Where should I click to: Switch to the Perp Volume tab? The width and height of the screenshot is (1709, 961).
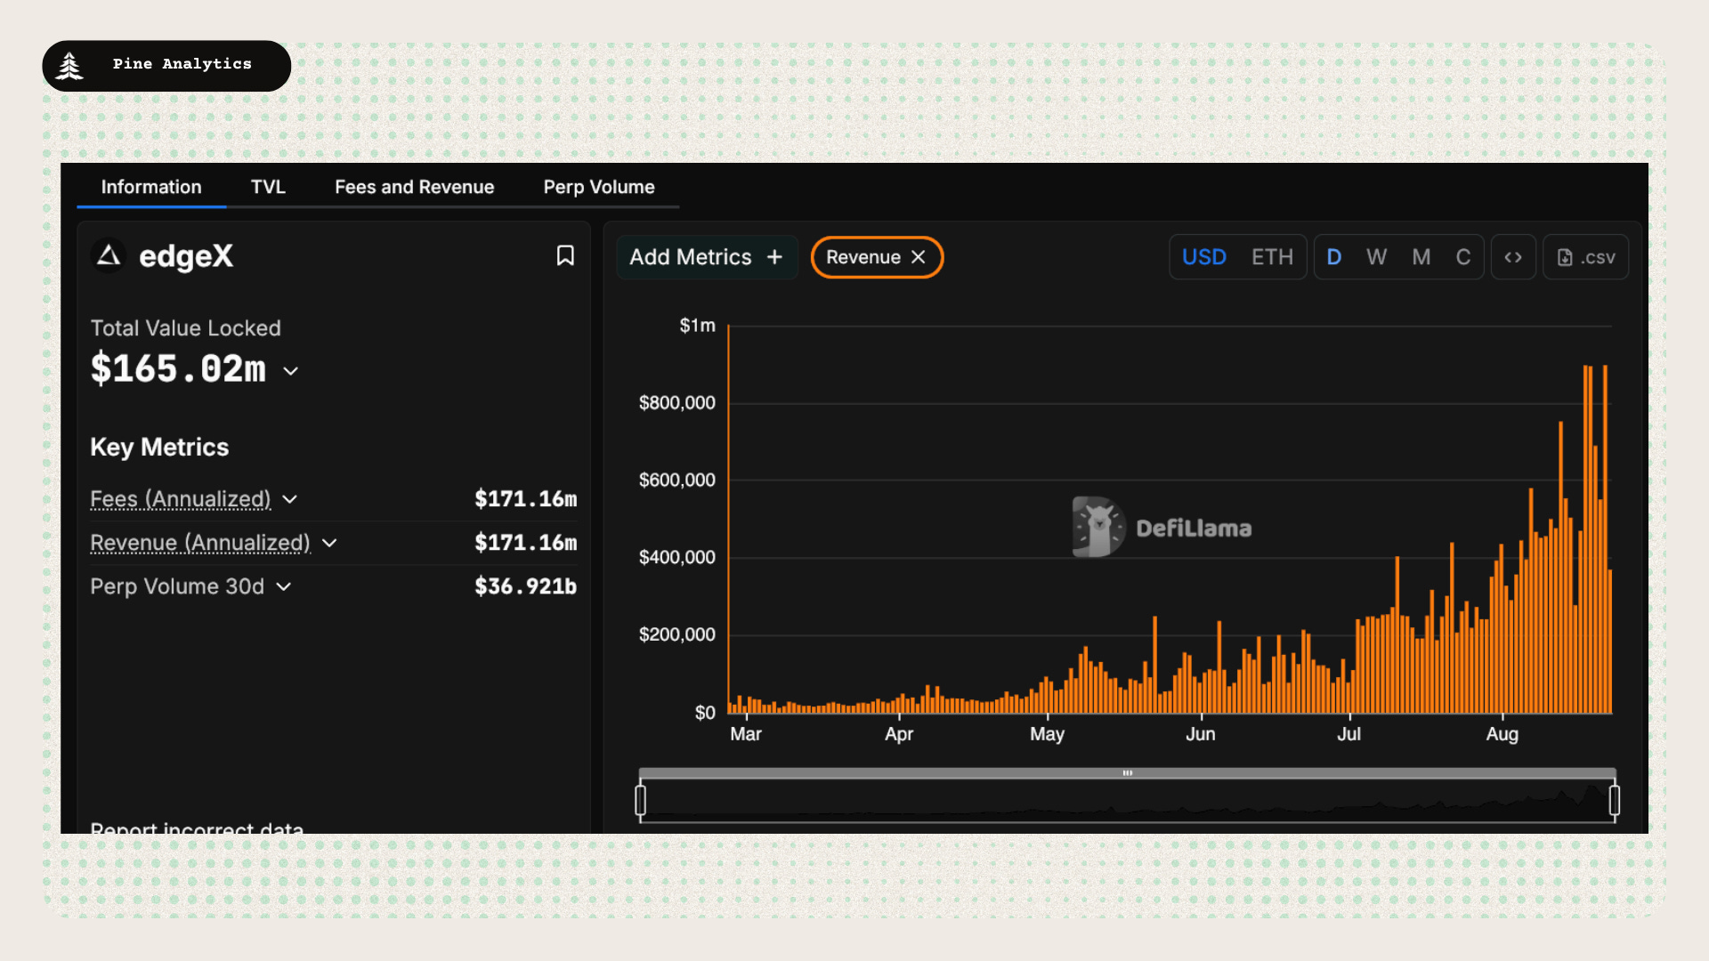coord(598,187)
